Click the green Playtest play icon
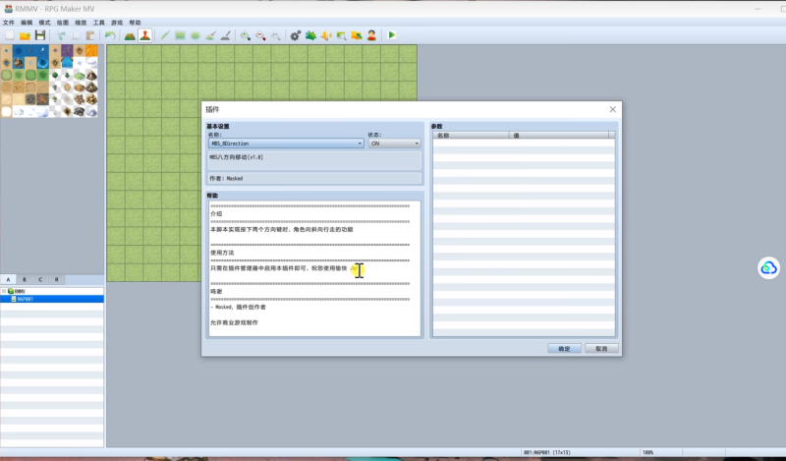786x461 pixels. point(391,35)
